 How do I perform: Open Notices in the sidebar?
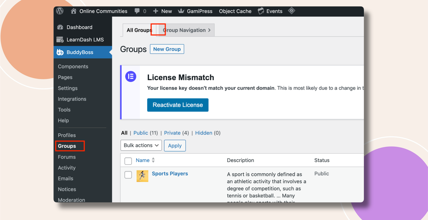click(x=67, y=189)
